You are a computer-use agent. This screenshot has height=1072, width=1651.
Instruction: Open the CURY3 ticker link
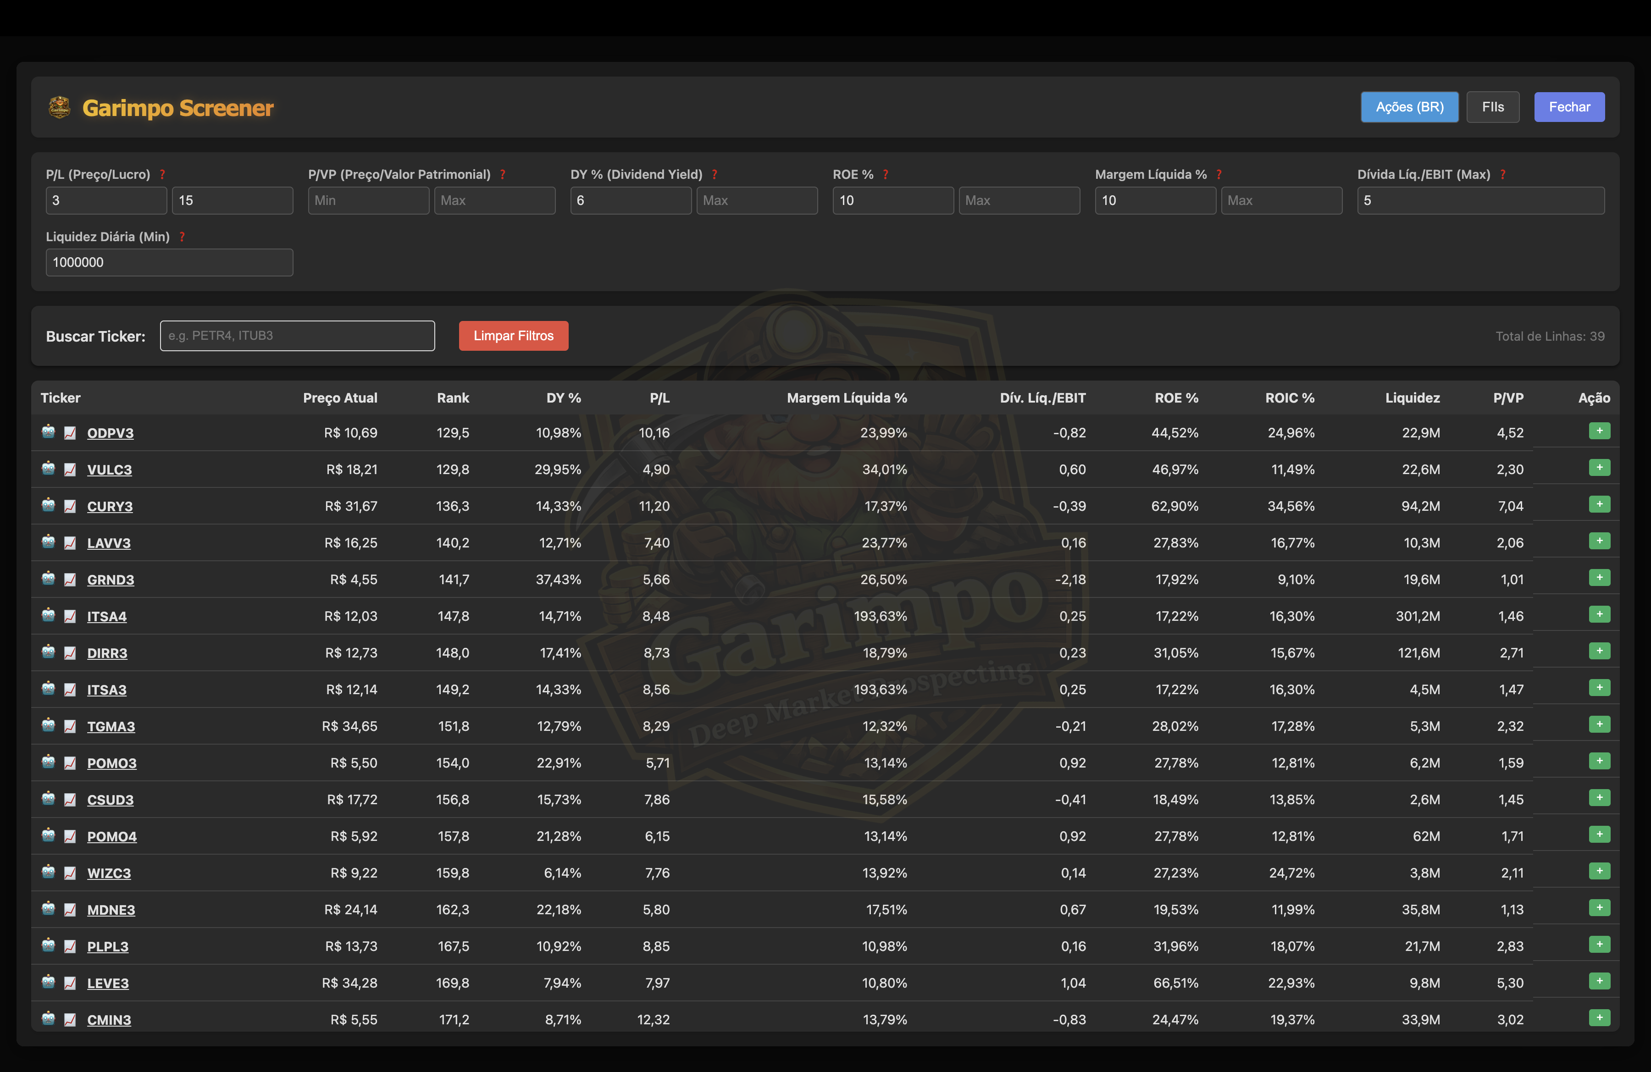coord(110,506)
